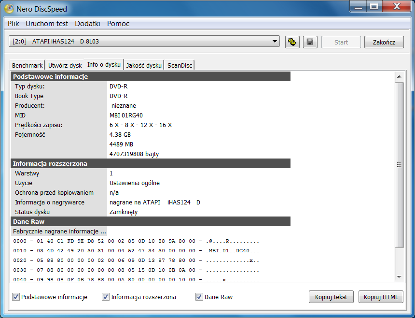Click the capacity value 4.38 GB
This screenshot has height=318, width=415.
coord(120,135)
